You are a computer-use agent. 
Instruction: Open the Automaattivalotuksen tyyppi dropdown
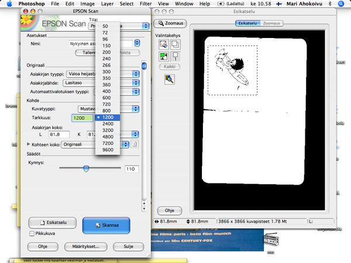(x=136, y=92)
